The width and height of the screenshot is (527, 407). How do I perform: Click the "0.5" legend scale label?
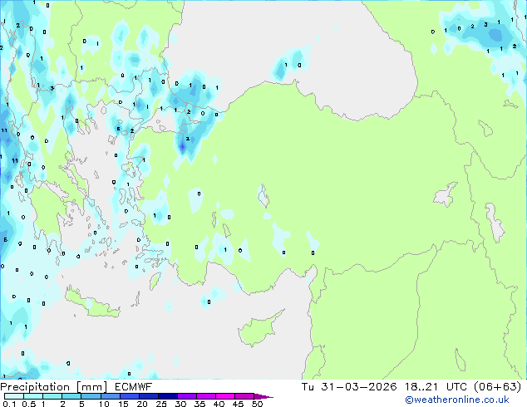(28, 404)
